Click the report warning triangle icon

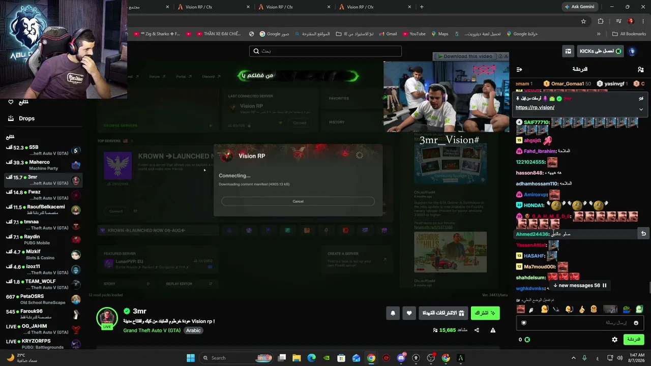[x=493, y=330]
